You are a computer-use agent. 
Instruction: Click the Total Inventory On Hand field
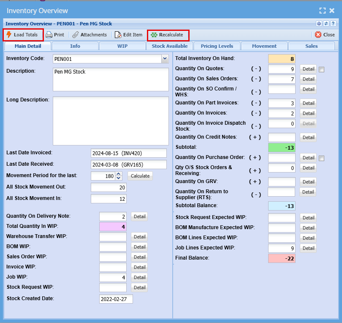click(282, 59)
